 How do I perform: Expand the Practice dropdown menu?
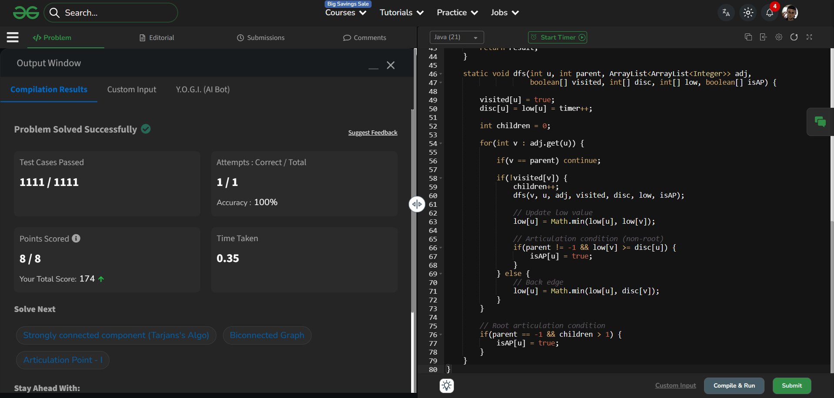pos(457,13)
